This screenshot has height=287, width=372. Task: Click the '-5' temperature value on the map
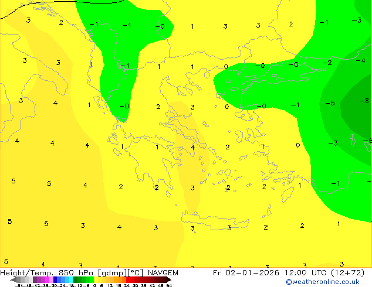(330, 103)
